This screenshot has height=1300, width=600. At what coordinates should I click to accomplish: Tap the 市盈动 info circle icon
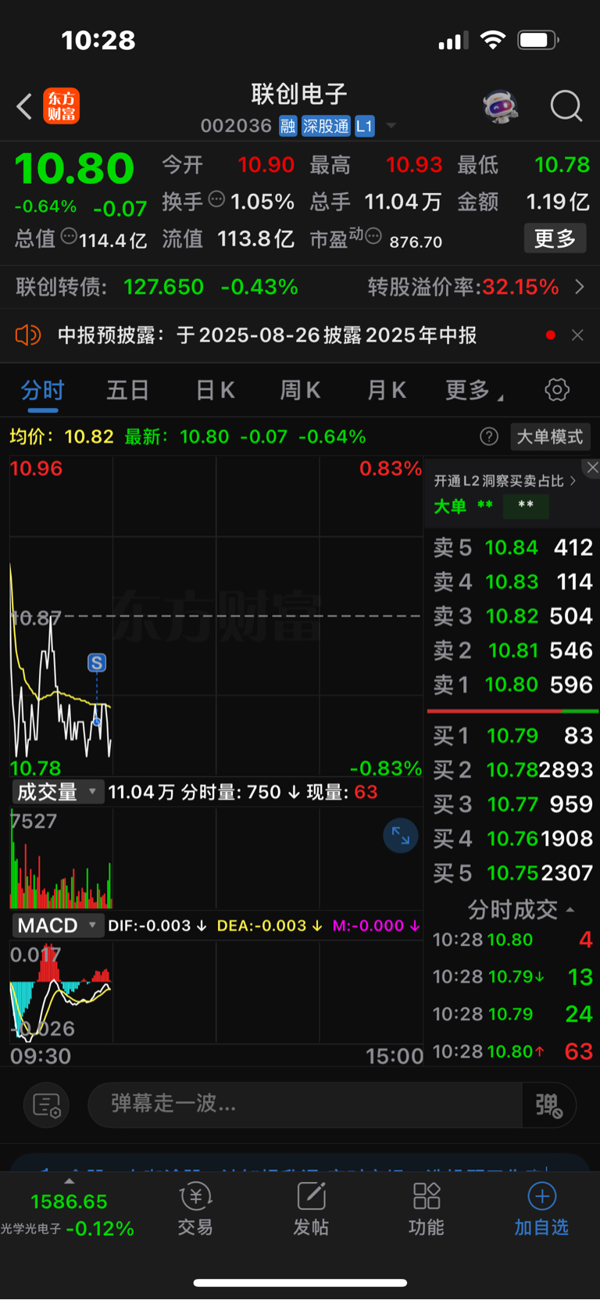click(x=373, y=236)
